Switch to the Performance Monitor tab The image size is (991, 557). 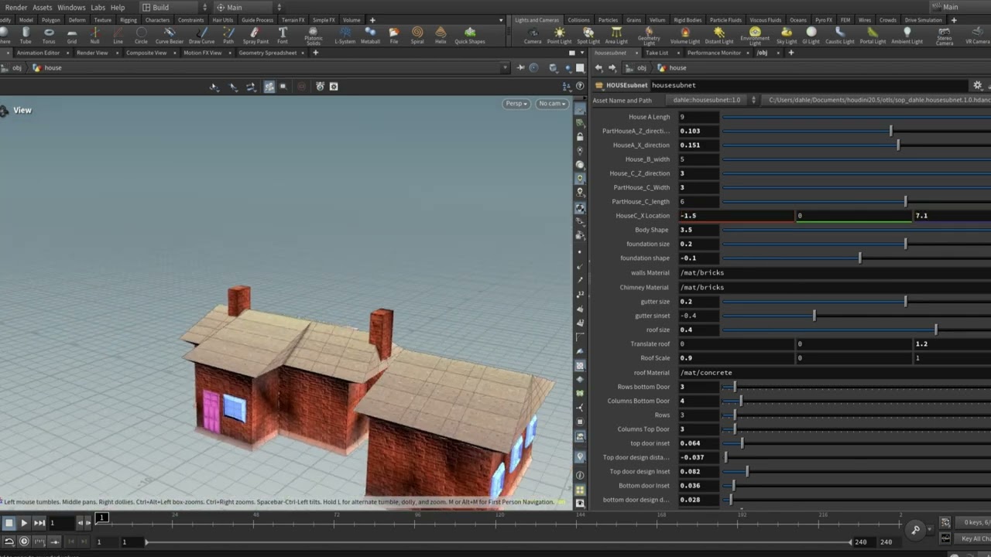714,53
